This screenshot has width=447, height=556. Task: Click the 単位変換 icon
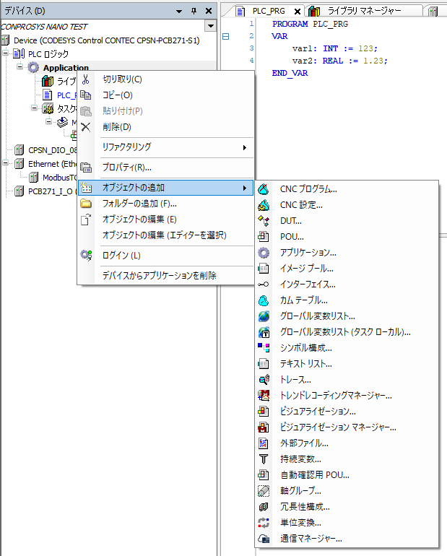[264, 523]
